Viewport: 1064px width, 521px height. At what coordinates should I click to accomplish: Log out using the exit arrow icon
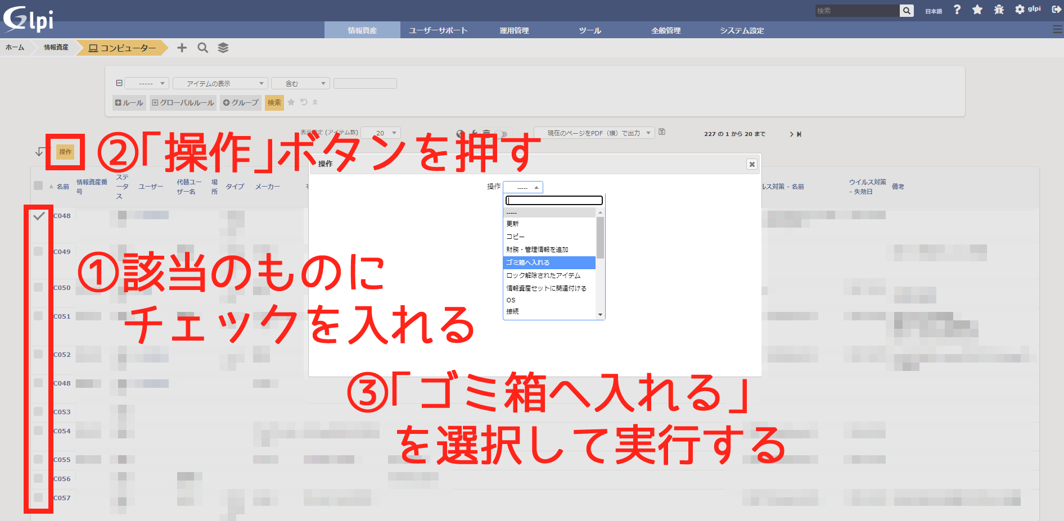coord(1056,10)
